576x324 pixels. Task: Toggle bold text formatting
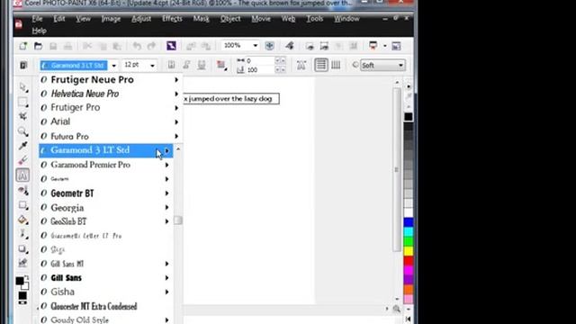tap(171, 65)
